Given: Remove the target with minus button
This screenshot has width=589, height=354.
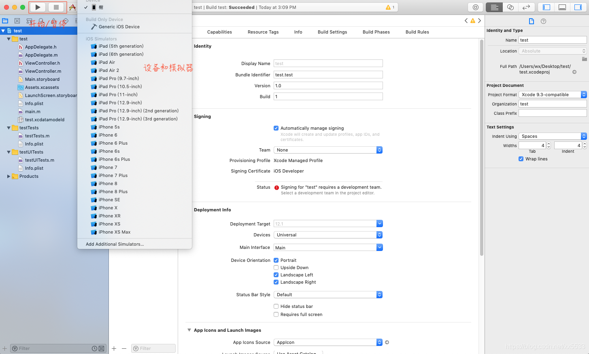Looking at the screenshot, I should [x=124, y=348].
